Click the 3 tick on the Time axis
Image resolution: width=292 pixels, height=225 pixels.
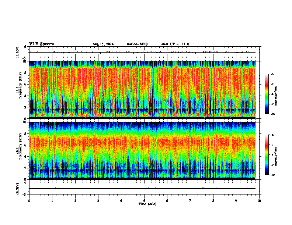click(x=98, y=201)
